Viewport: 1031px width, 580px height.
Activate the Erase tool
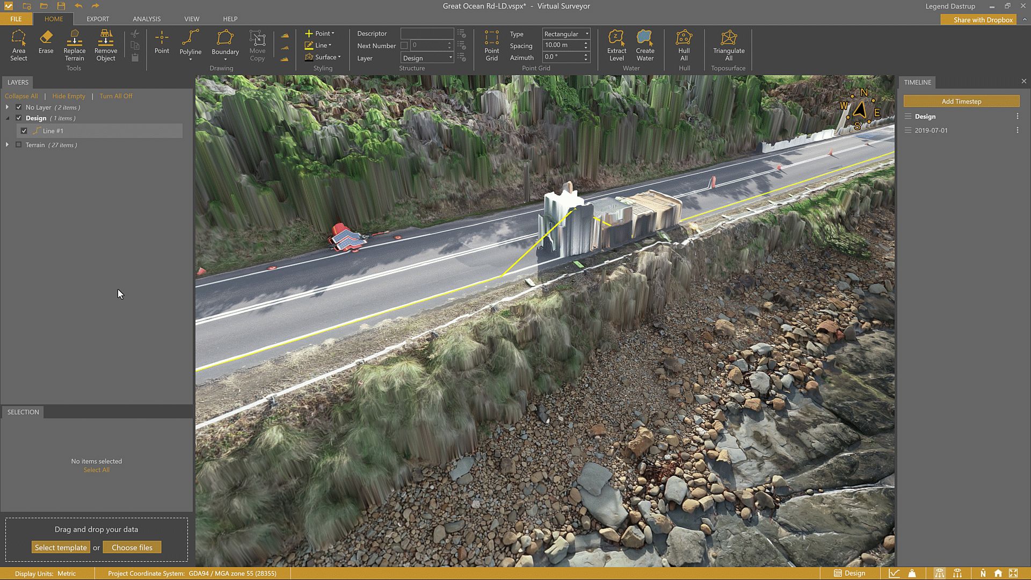pyautogui.click(x=46, y=42)
